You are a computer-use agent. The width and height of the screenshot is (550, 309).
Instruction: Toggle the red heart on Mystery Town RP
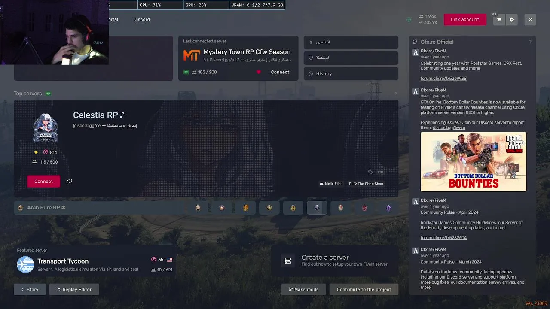[x=258, y=72]
